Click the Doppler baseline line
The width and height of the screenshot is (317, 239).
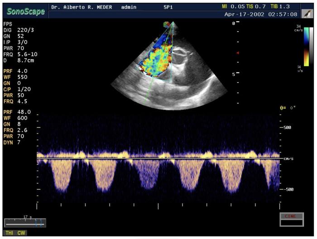point(158,159)
